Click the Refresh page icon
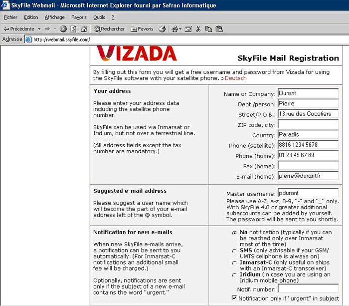 73,29
